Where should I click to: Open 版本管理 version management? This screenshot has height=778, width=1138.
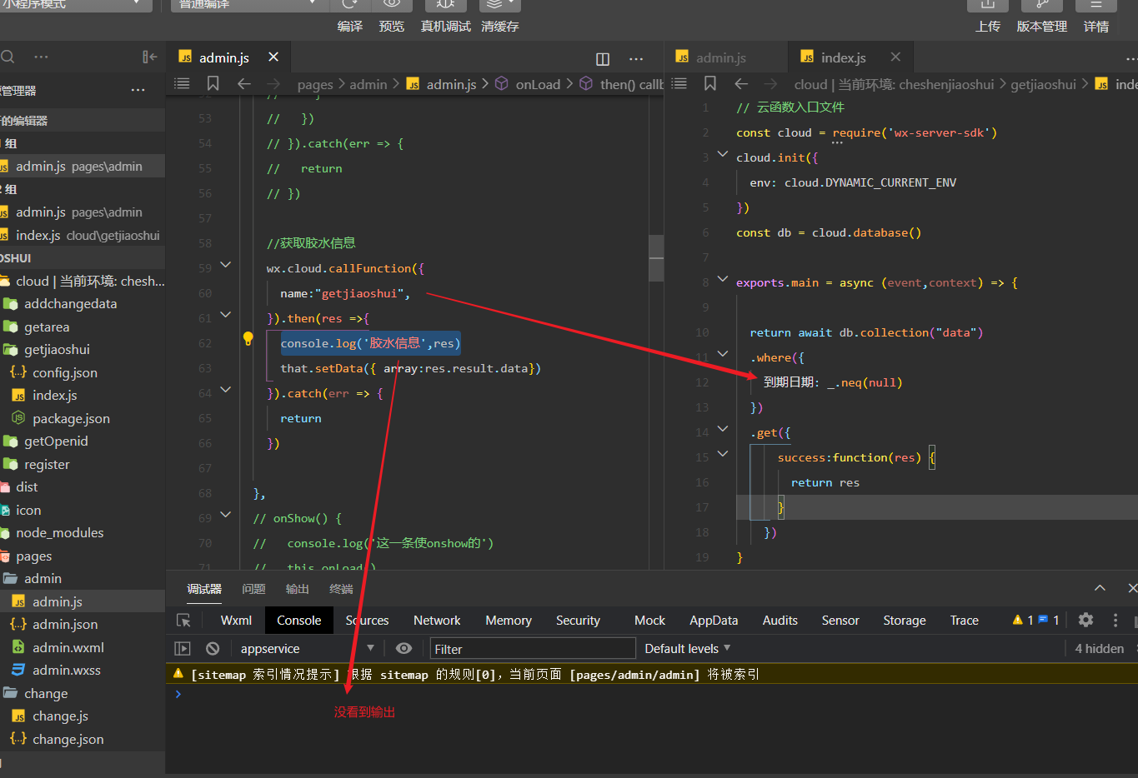point(1042,27)
